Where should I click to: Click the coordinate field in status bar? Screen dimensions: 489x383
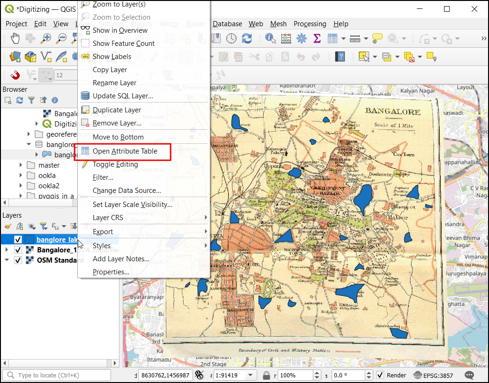tap(165, 375)
